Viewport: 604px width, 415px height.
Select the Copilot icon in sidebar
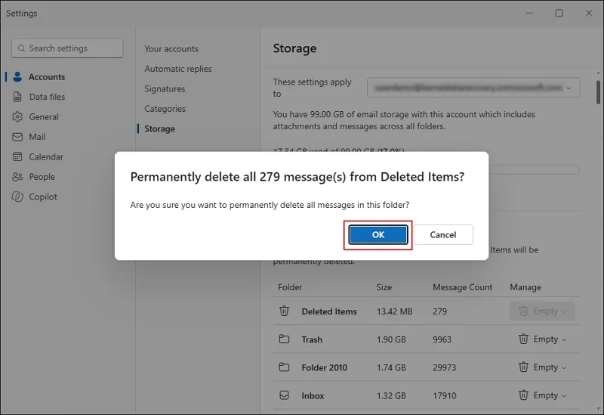click(17, 197)
